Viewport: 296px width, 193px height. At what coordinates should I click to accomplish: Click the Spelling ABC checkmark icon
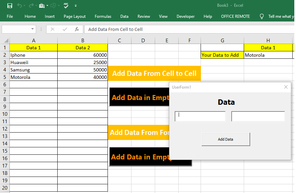coord(66,5)
